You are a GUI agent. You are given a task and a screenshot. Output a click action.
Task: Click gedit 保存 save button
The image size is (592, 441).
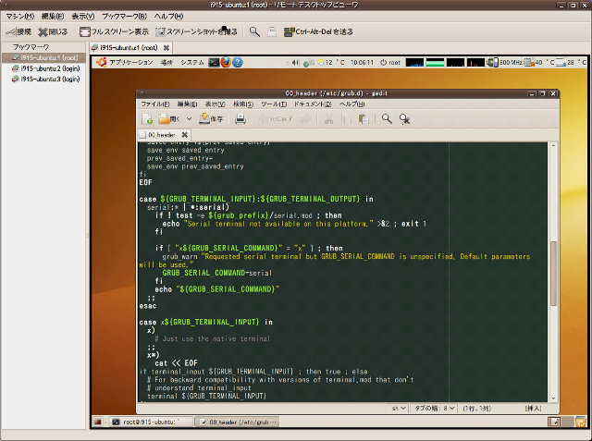coord(211,119)
